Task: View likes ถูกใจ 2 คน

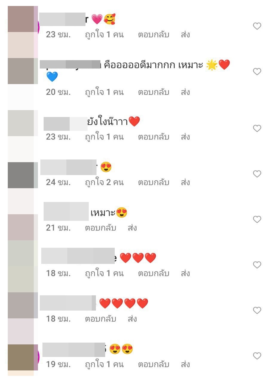Action: (x=104, y=183)
